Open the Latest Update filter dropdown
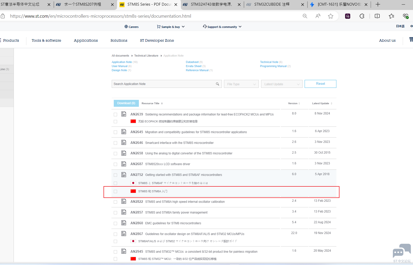413x265 pixels. point(282,84)
